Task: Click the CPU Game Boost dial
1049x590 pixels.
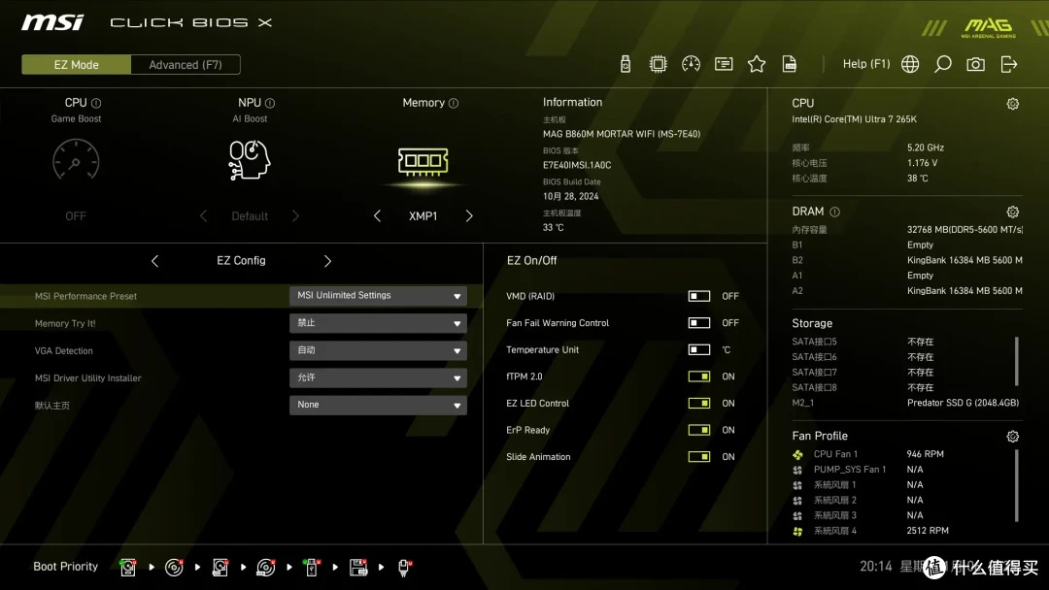Action: (76, 160)
